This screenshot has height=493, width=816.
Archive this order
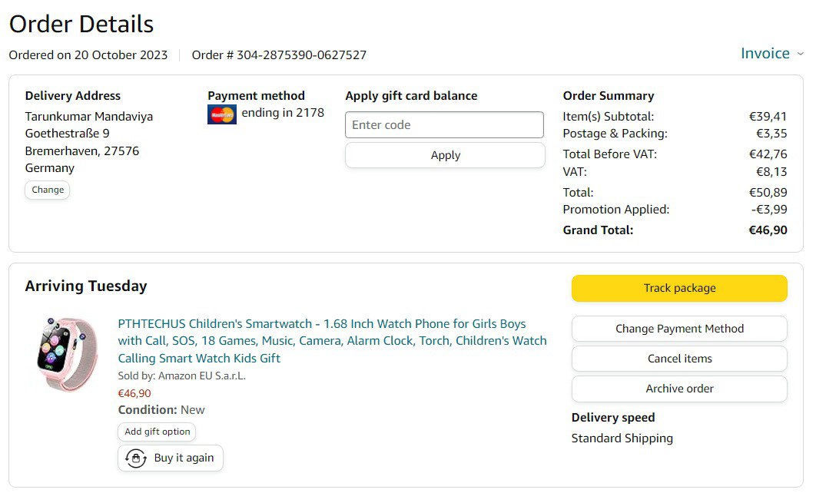point(679,389)
